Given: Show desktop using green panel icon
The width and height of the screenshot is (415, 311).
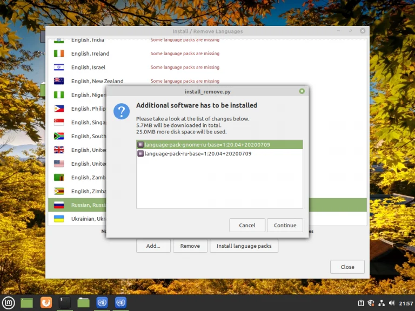Looking at the screenshot, I should tap(26, 303).
